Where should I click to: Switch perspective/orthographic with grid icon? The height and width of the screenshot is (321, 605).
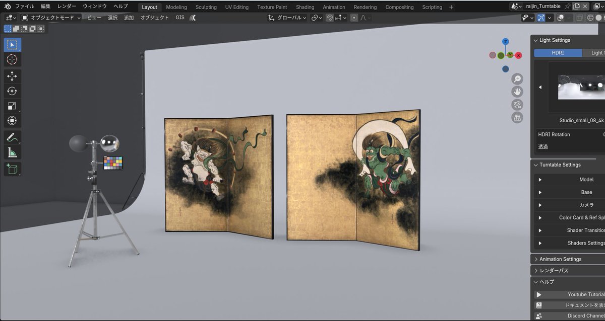[x=517, y=118]
